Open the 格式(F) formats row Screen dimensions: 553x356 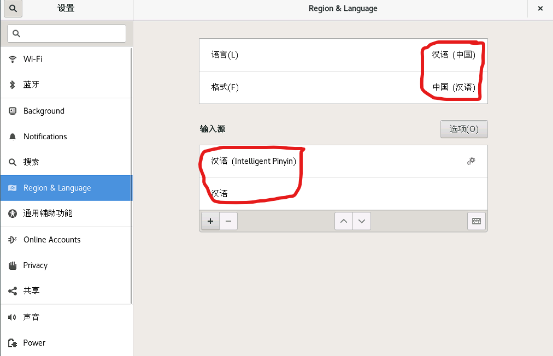(343, 87)
